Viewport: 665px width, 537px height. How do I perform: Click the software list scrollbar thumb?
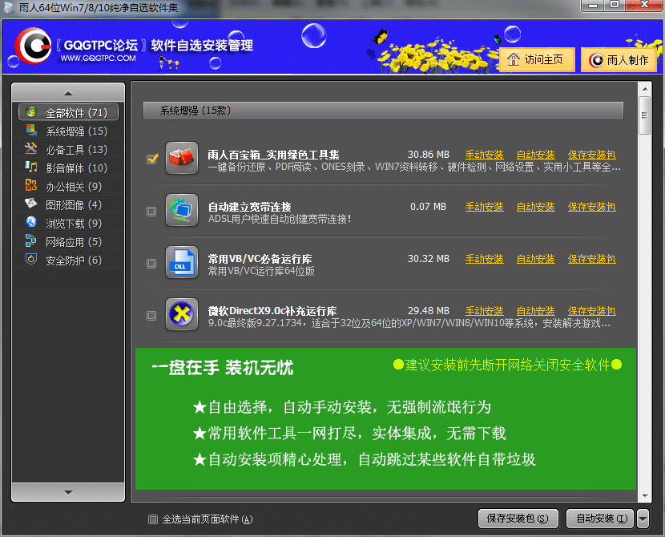[x=645, y=115]
